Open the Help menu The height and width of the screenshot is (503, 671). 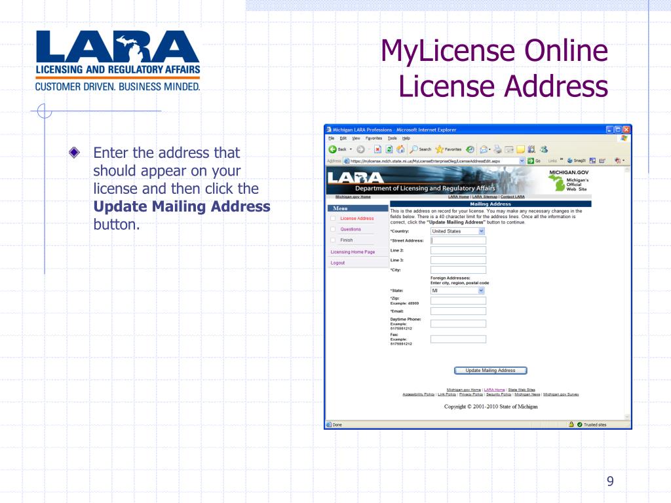pos(406,138)
